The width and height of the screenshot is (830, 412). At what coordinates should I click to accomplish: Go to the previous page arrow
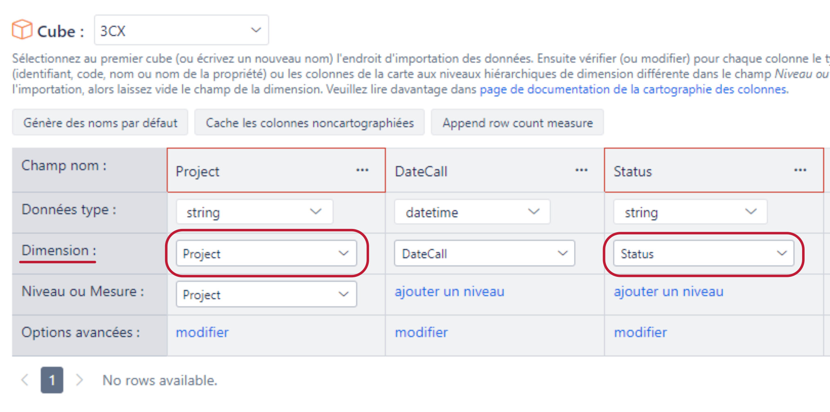[25, 380]
